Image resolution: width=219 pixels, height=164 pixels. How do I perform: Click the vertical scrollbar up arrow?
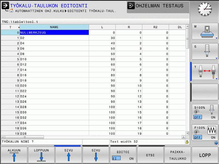[x=187, y=27]
